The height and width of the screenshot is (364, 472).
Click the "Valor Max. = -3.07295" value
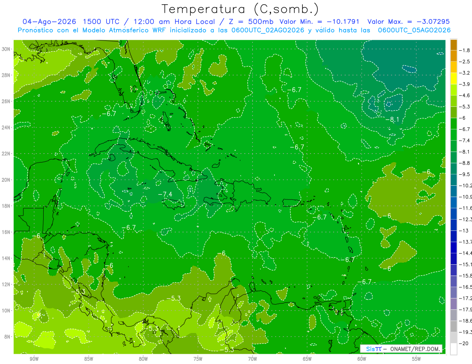point(408,22)
